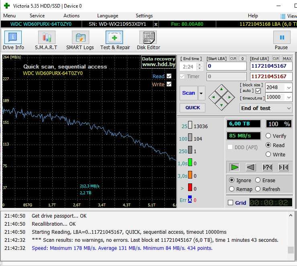The width and height of the screenshot is (297, 266).
Task: Open the S.M.A.R.T attributes view
Action: pos(46,40)
